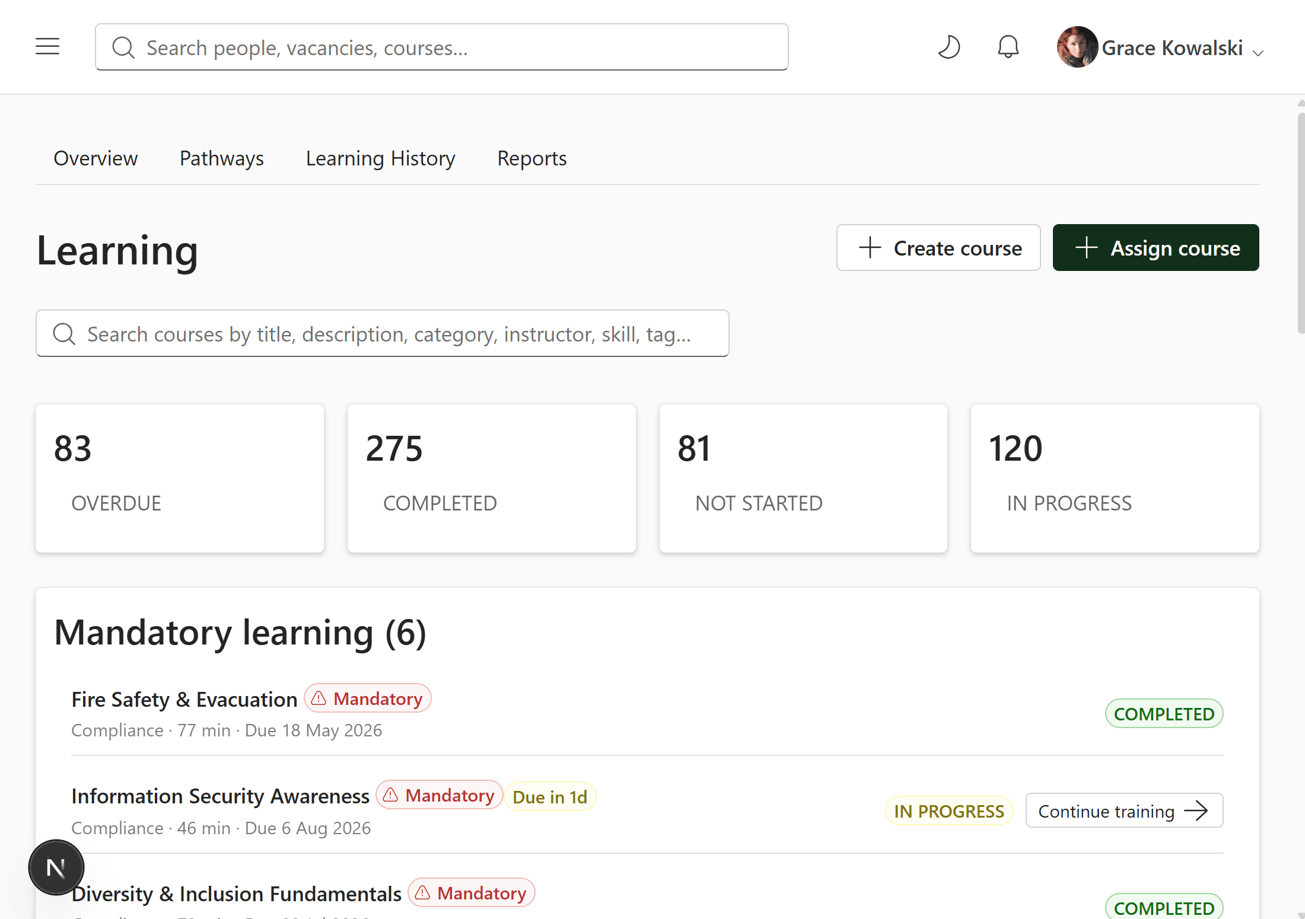Click 'Compliance · 46 min · Due 6 Aug 2026' text
The height and width of the screenshot is (919, 1305).
(221, 828)
